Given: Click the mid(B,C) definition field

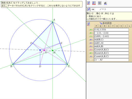Looking at the screenshot, I should (111, 40).
